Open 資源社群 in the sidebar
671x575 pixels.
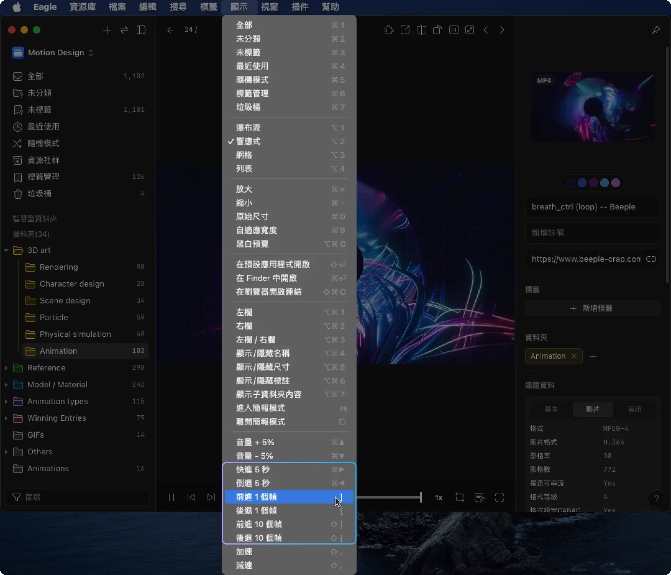[x=78, y=160]
